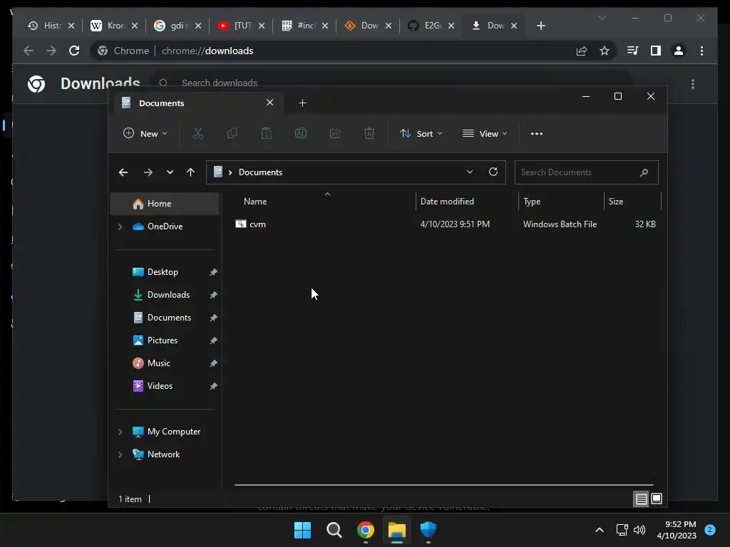Image resolution: width=730 pixels, height=547 pixels.
Task: Open Desktop in the navigation pane
Action: pyautogui.click(x=165, y=272)
